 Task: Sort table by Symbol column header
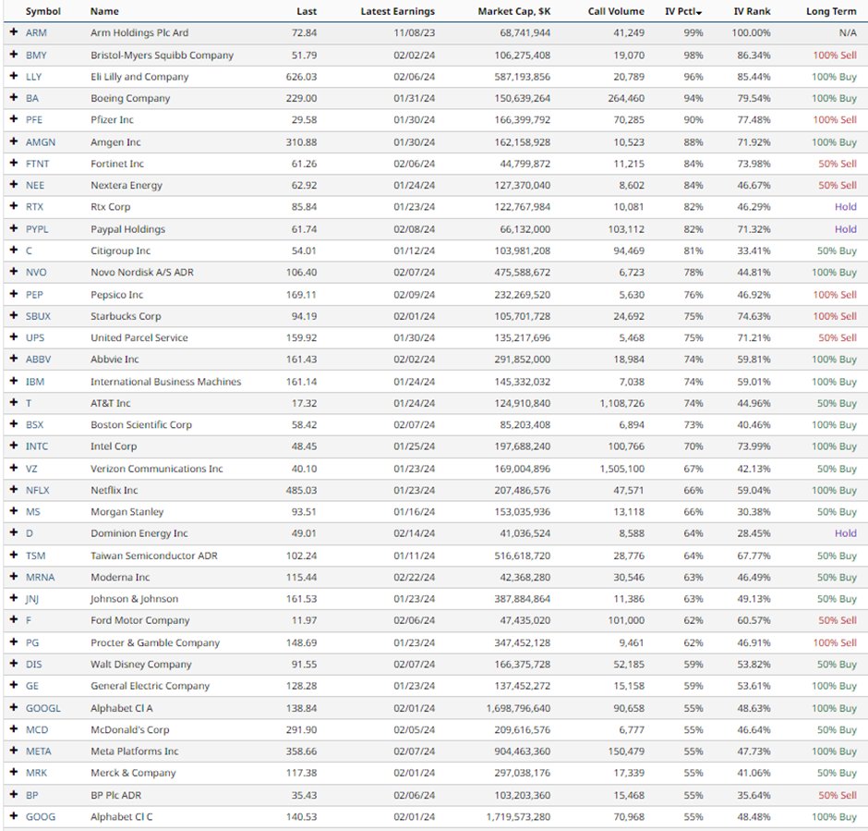tap(43, 11)
